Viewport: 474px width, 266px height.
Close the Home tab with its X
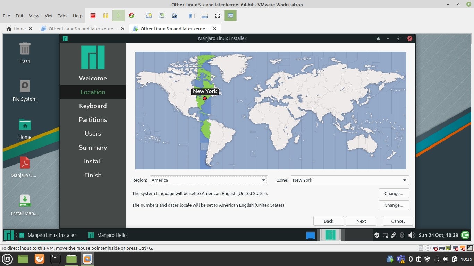[x=31, y=29]
